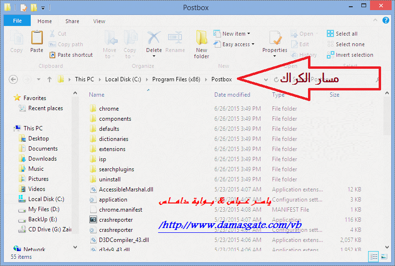Click Invert selection in the ribbon
The height and width of the screenshot is (266, 395).
[x=350, y=55]
